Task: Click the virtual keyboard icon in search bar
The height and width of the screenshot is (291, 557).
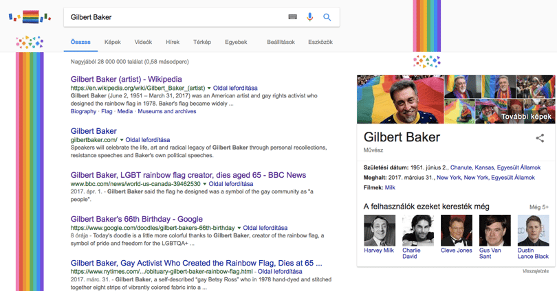Action: click(292, 17)
